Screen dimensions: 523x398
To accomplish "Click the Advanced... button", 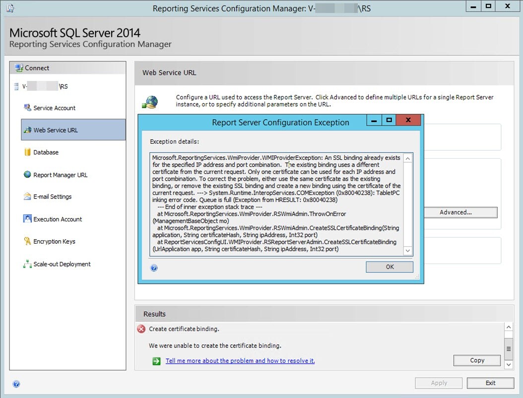I will 455,212.
